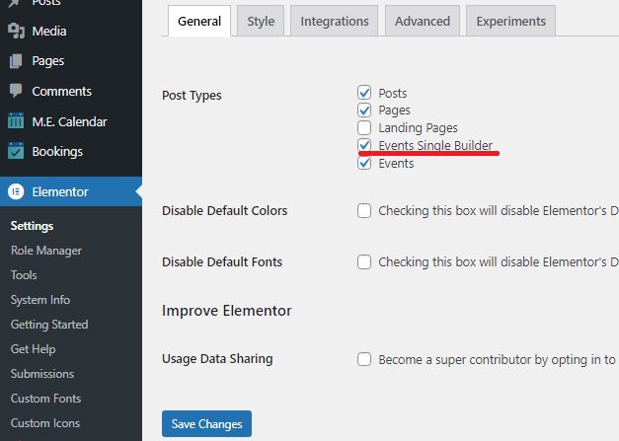Open the Integrations tab

click(335, 21)
